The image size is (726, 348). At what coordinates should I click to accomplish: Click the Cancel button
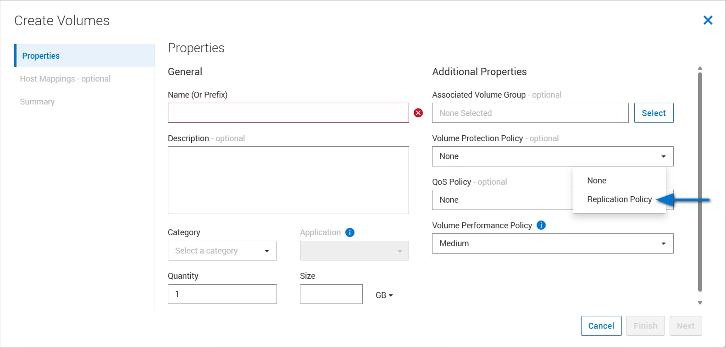pos(601,326)
